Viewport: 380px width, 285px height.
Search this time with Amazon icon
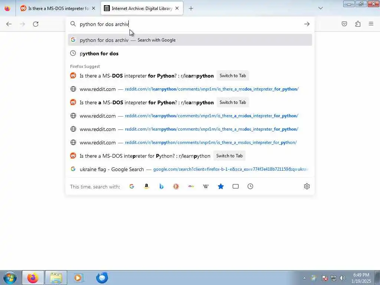tap(146, 186)
